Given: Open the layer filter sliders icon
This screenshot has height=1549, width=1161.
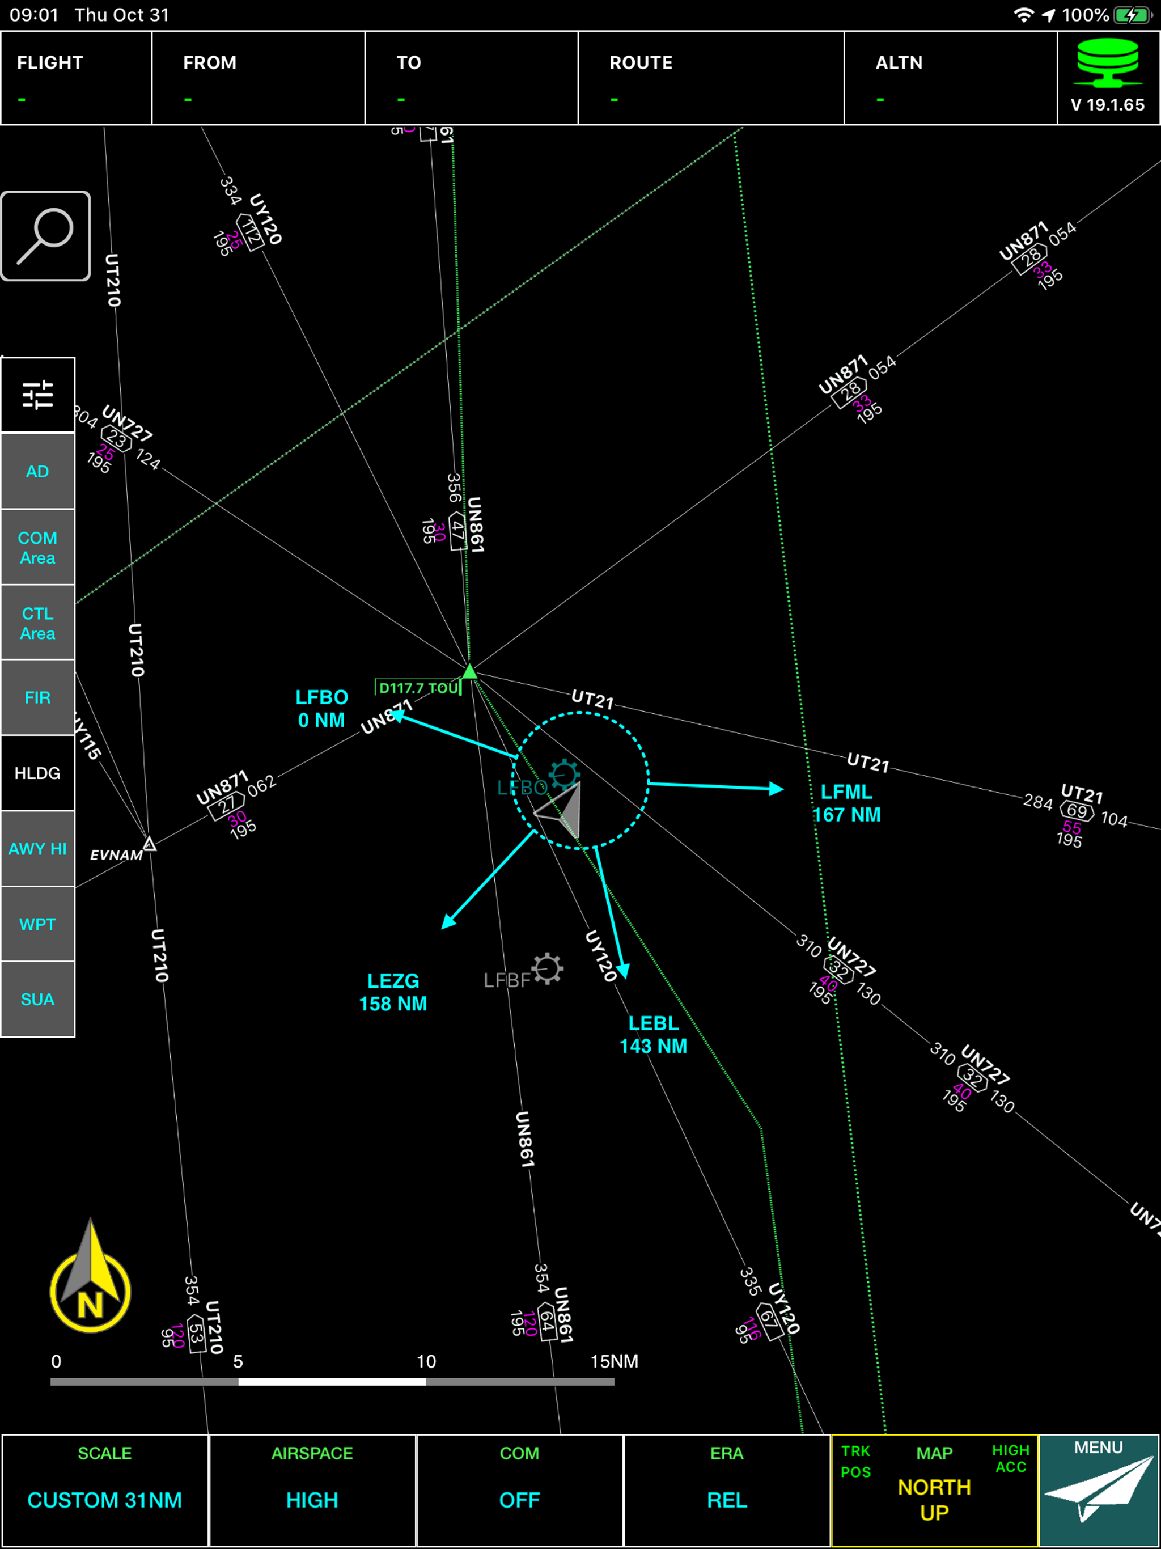Looking at the screenshot, I should coord(38,395).
